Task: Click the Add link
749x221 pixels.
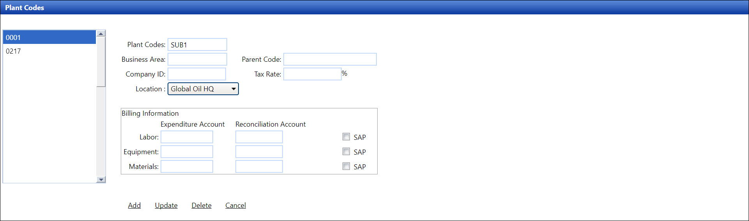Action: pyautogui.click(x=134, y=205)
